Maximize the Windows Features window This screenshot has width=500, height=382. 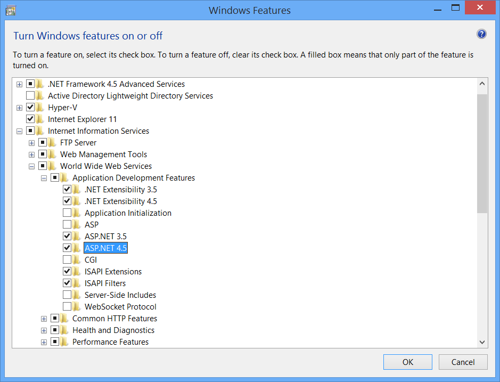pyautogui.click(x=455, y=8)
